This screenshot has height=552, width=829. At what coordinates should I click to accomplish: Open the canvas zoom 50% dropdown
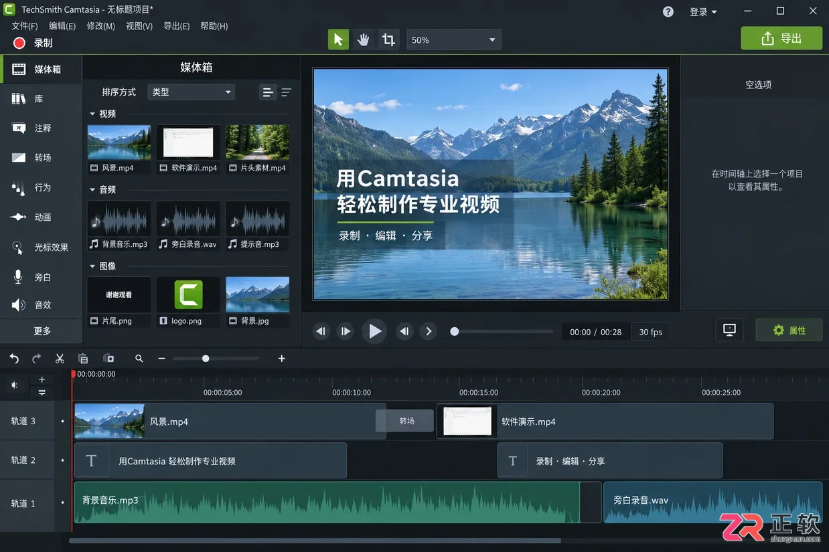453,40
